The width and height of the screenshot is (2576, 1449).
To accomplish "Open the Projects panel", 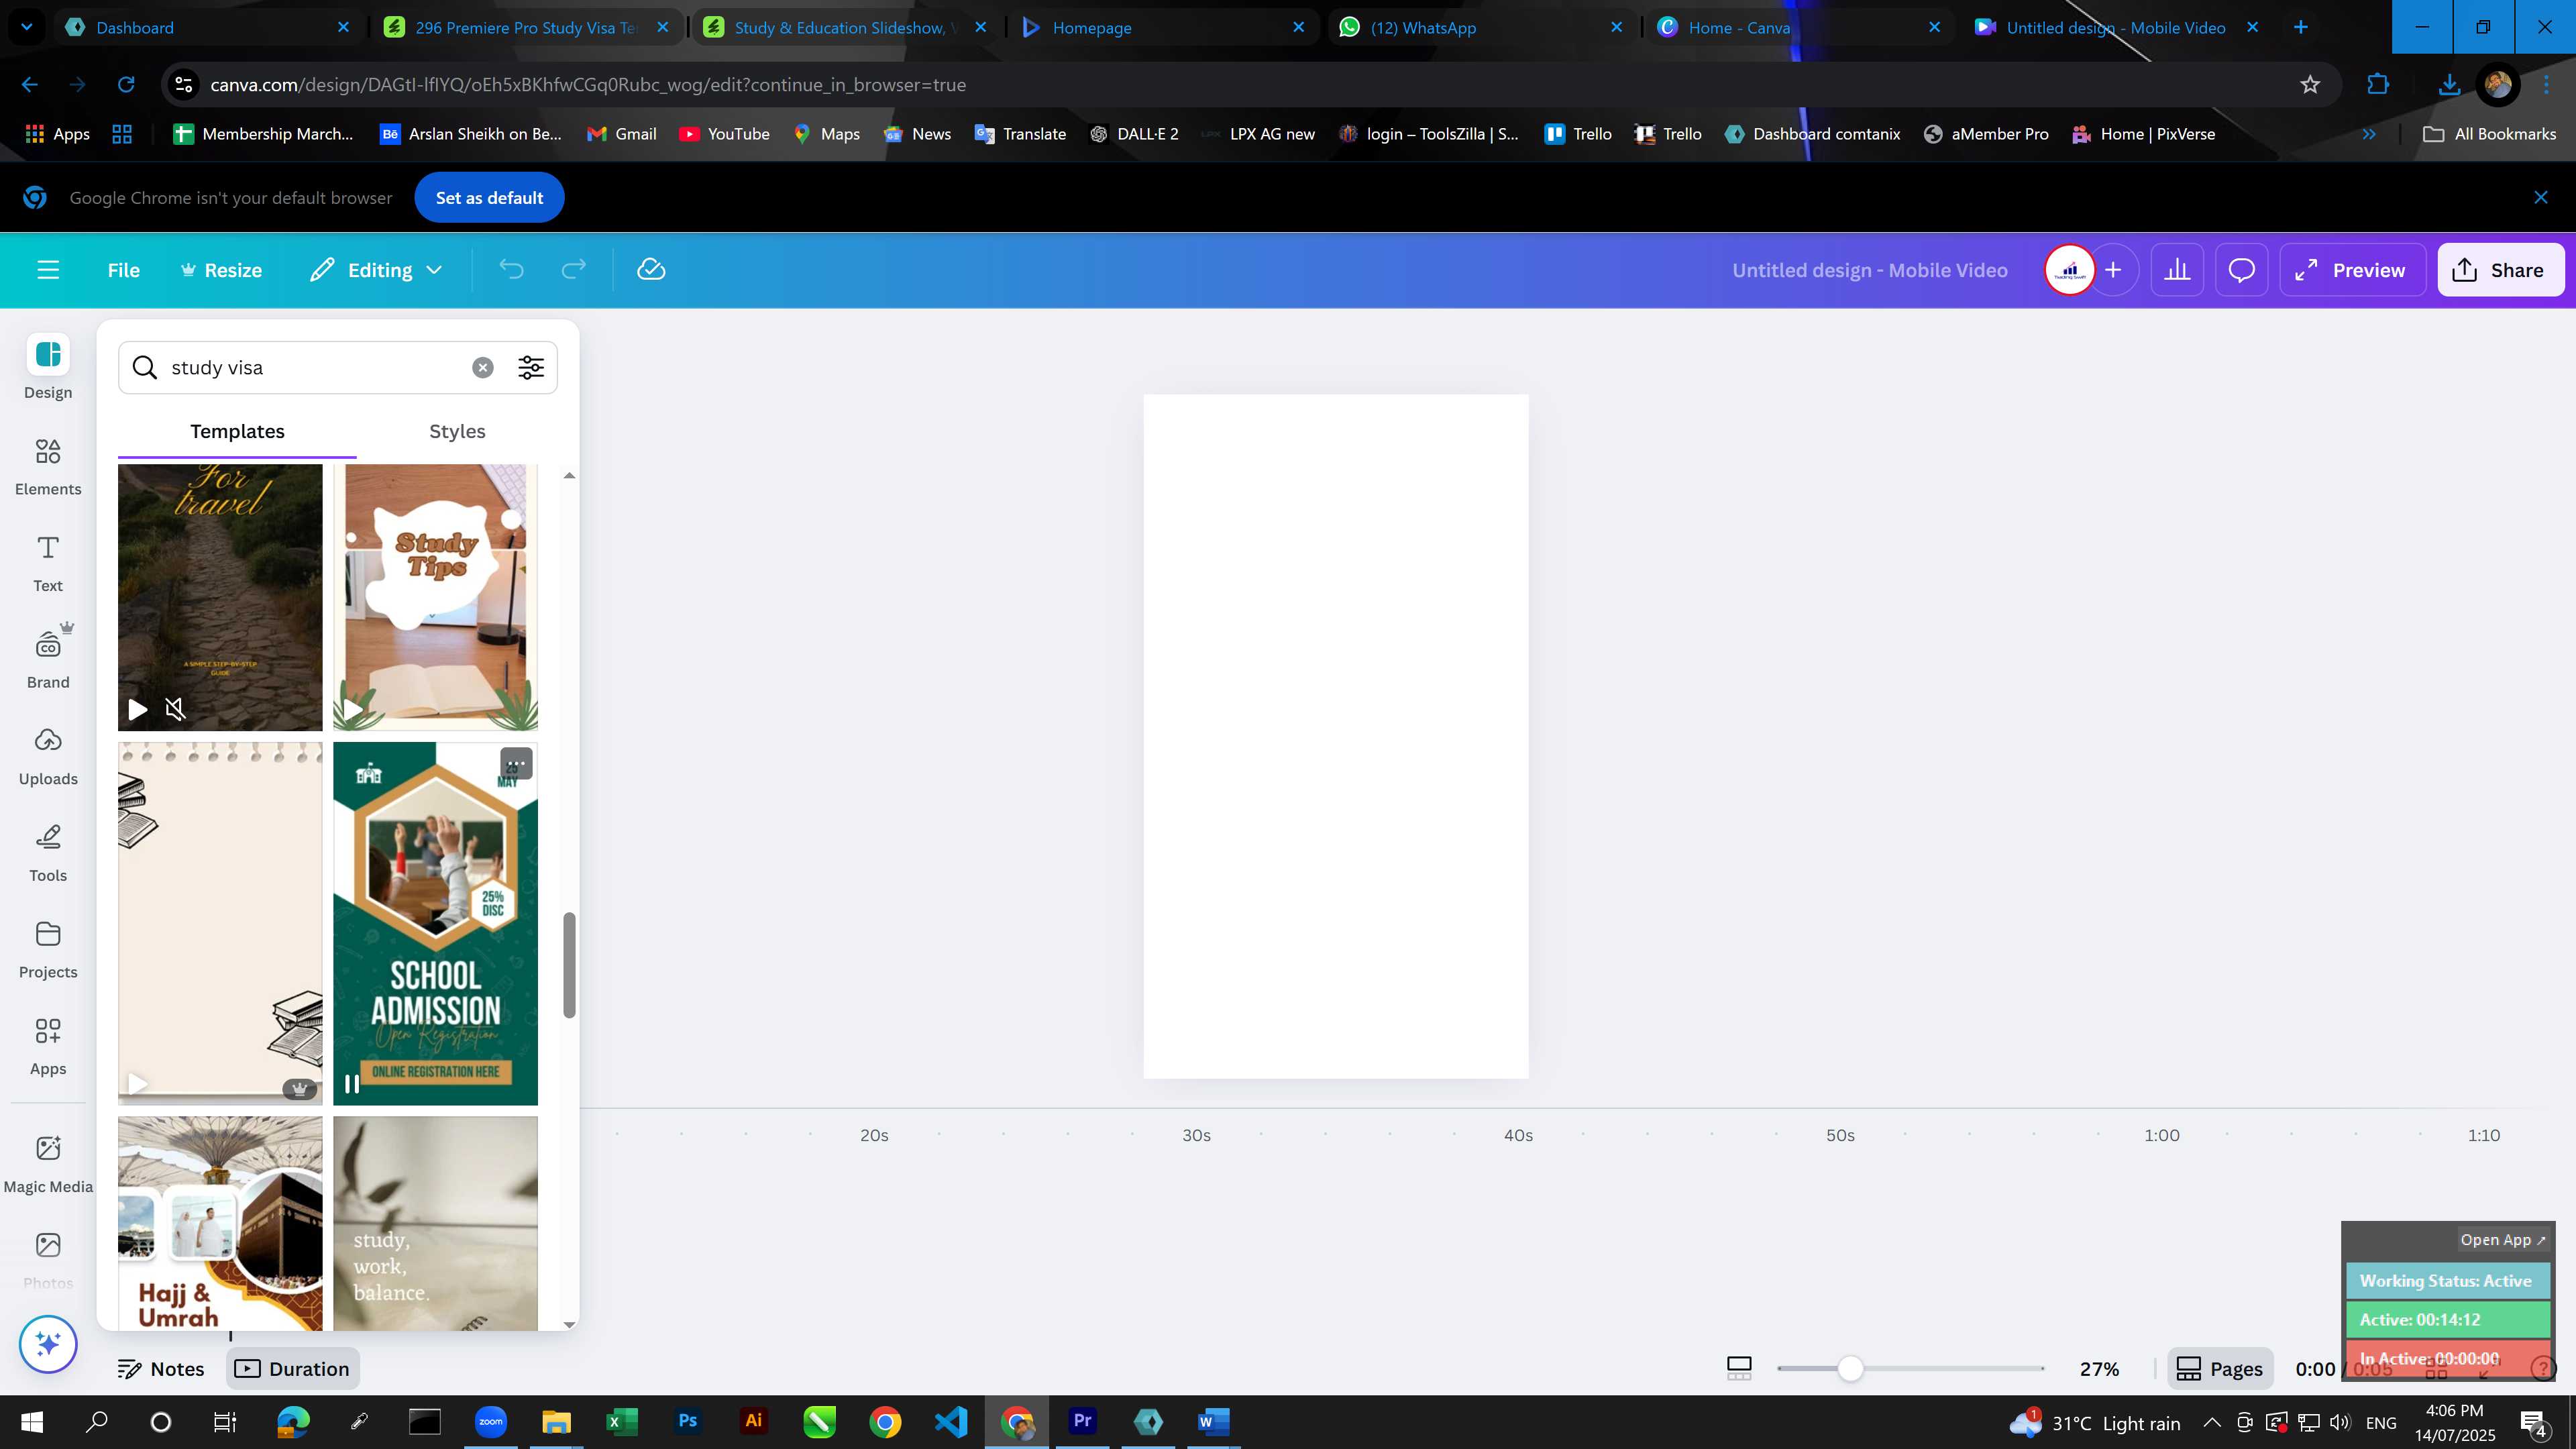I will click(x=48, y=950).
